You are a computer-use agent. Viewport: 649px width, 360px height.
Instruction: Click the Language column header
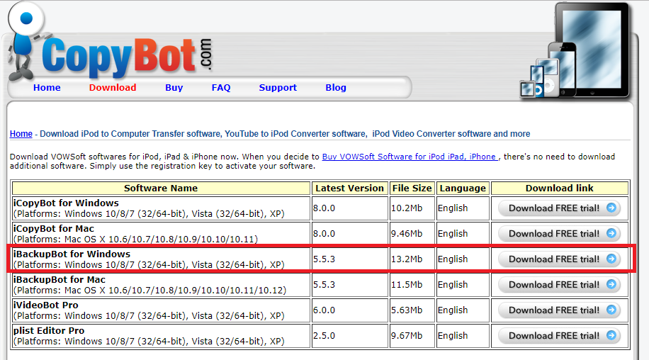coord(463,189)
